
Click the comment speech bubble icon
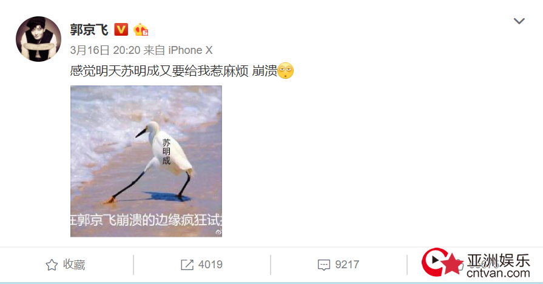pos(324,265)
